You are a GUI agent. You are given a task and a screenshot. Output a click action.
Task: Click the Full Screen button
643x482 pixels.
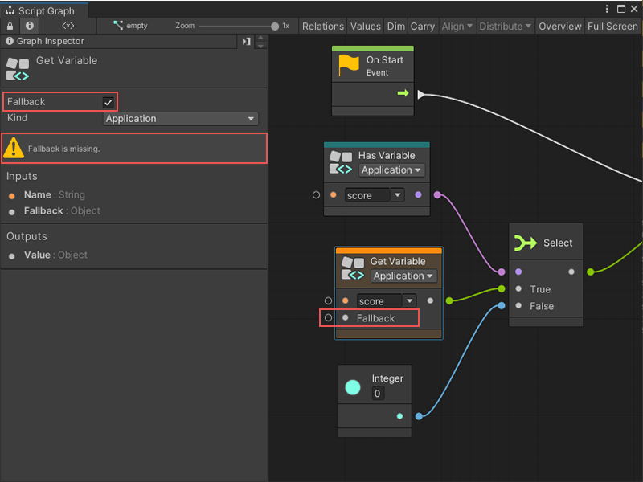612,26
